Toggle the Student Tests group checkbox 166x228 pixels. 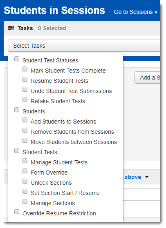pyautogui.click(x=17, y=151)
